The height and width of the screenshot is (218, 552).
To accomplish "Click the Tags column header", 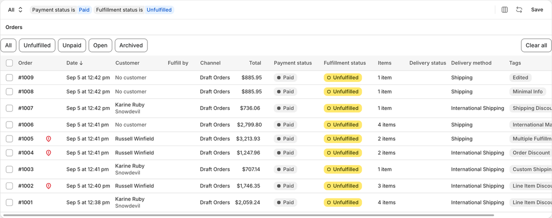I will tap(515, 63).
